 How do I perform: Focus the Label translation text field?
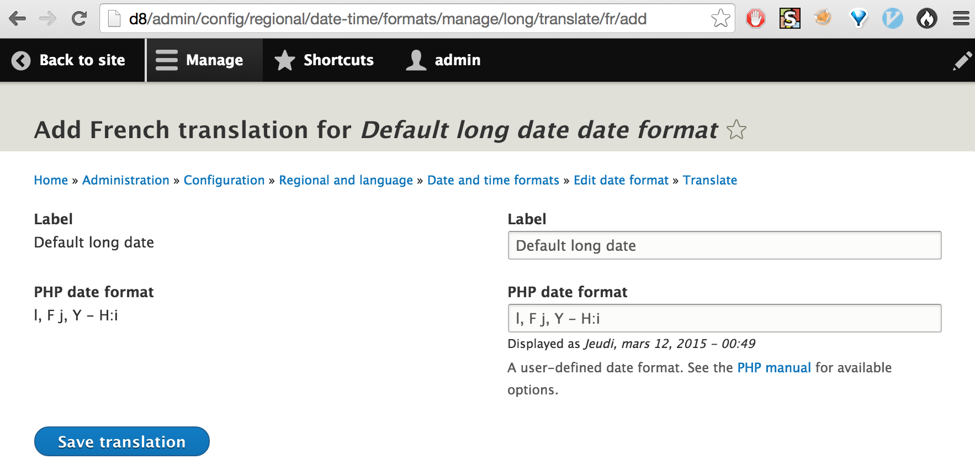coord(724,245)
